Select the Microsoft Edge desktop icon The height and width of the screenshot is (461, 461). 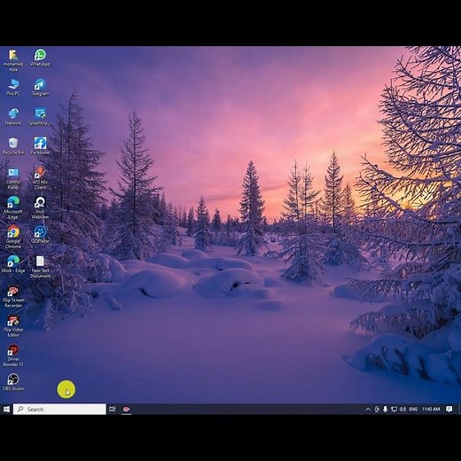click(13, 207)
